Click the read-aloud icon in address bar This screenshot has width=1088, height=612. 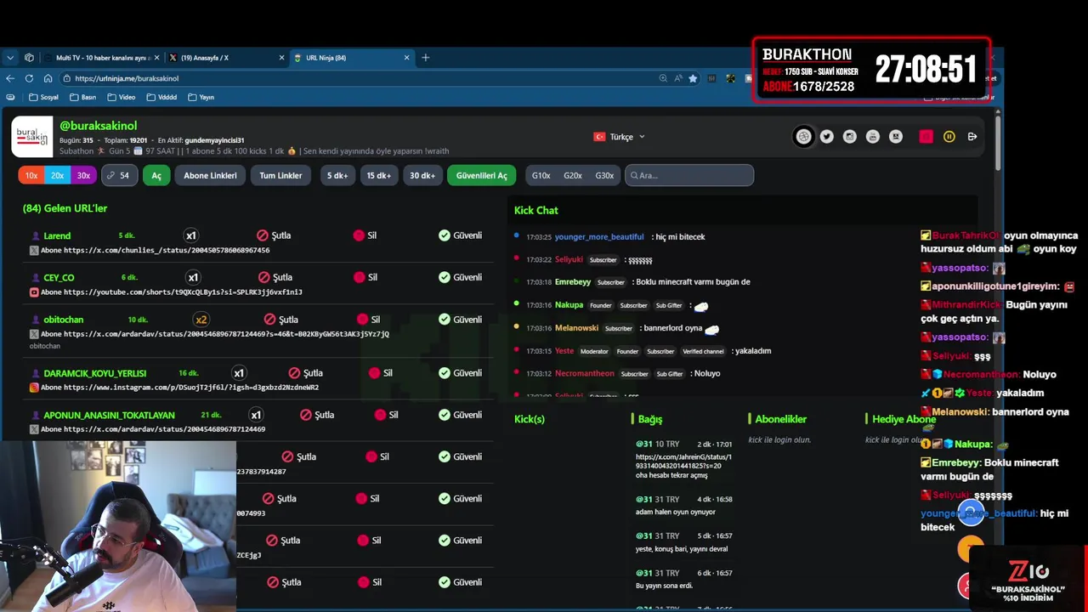coord(678,78)
